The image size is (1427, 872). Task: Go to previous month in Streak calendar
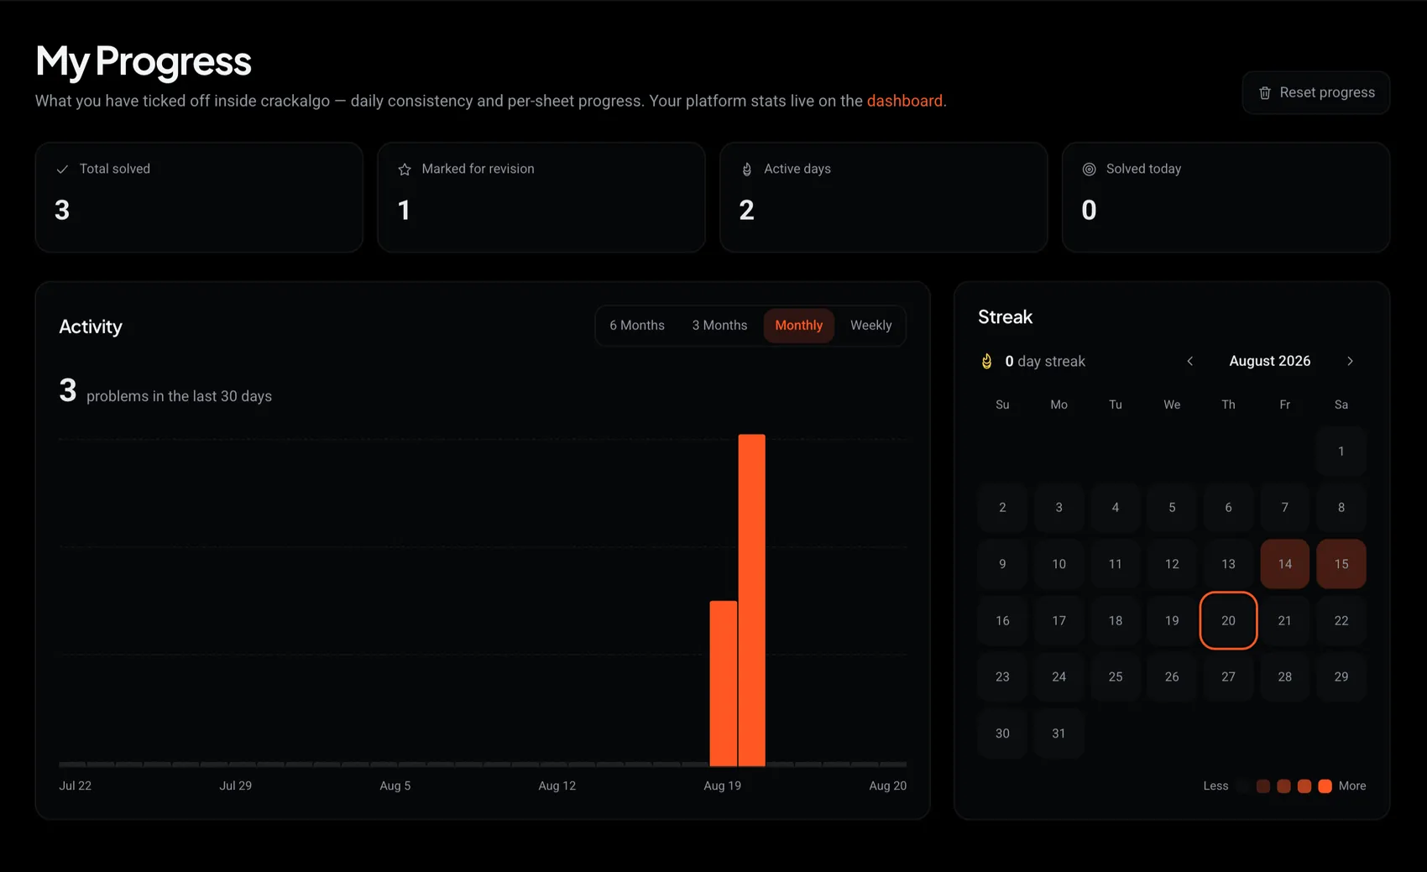click(1189, 361)
